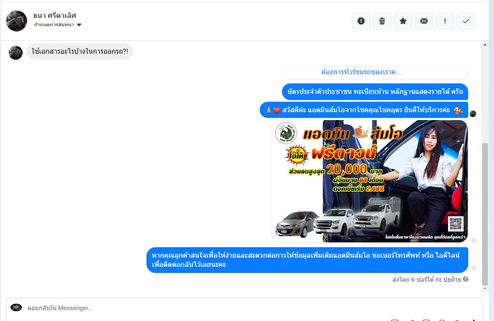Select the greeting message สวัสดีค่ะ แอดมินส้มโอ
Screen dimensions: 494x321
(x=364, y=110)
